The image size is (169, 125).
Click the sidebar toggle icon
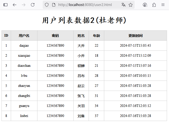click(6, 5)
